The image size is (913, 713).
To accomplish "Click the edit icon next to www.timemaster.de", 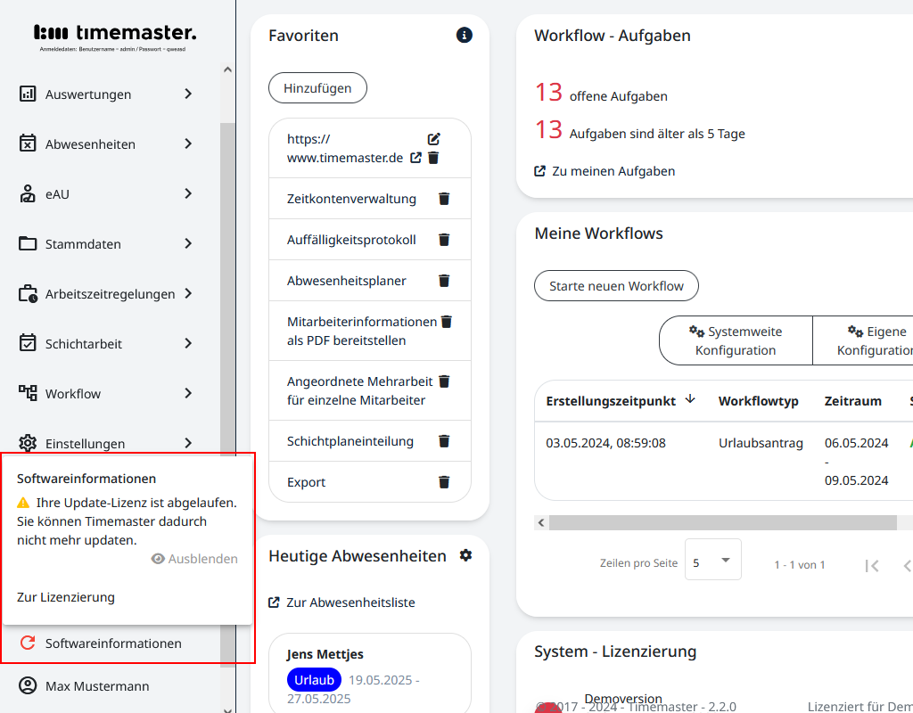I will point(434,139).
